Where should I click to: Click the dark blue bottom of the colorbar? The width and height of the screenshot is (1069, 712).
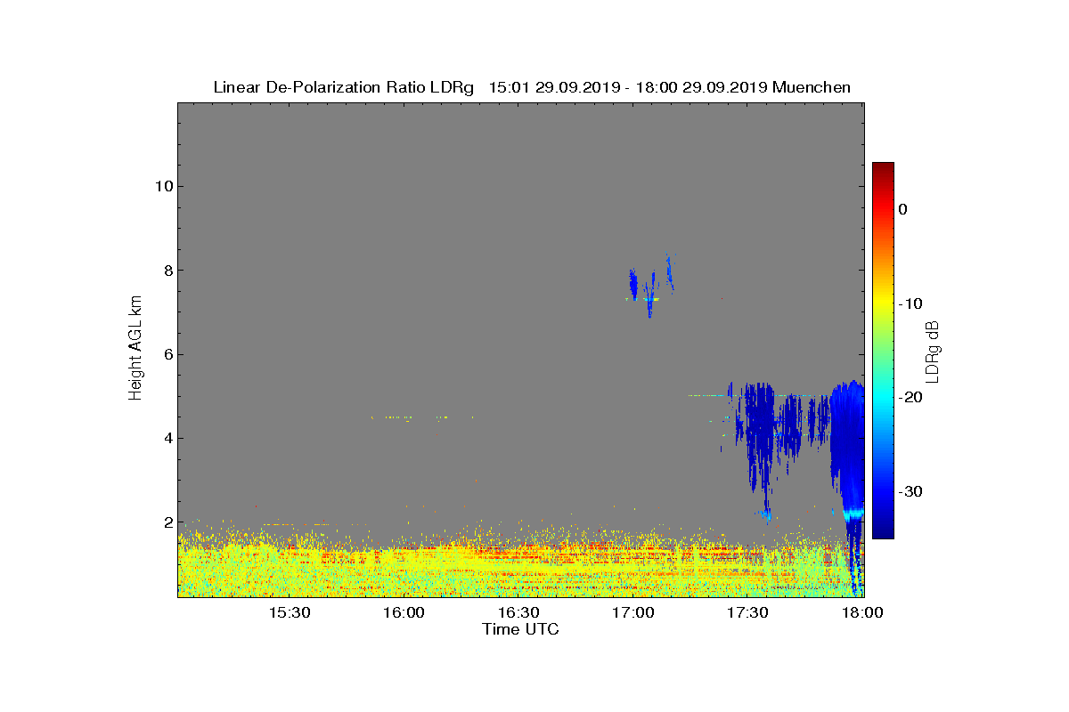pos(883,530)
